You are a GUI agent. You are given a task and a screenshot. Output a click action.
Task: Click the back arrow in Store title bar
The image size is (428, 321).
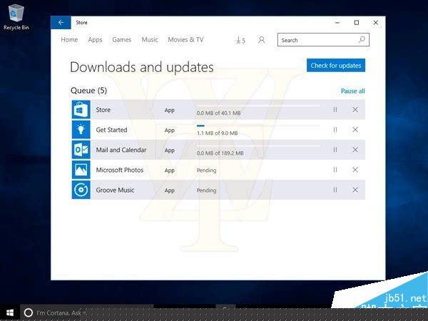point(61,23)
